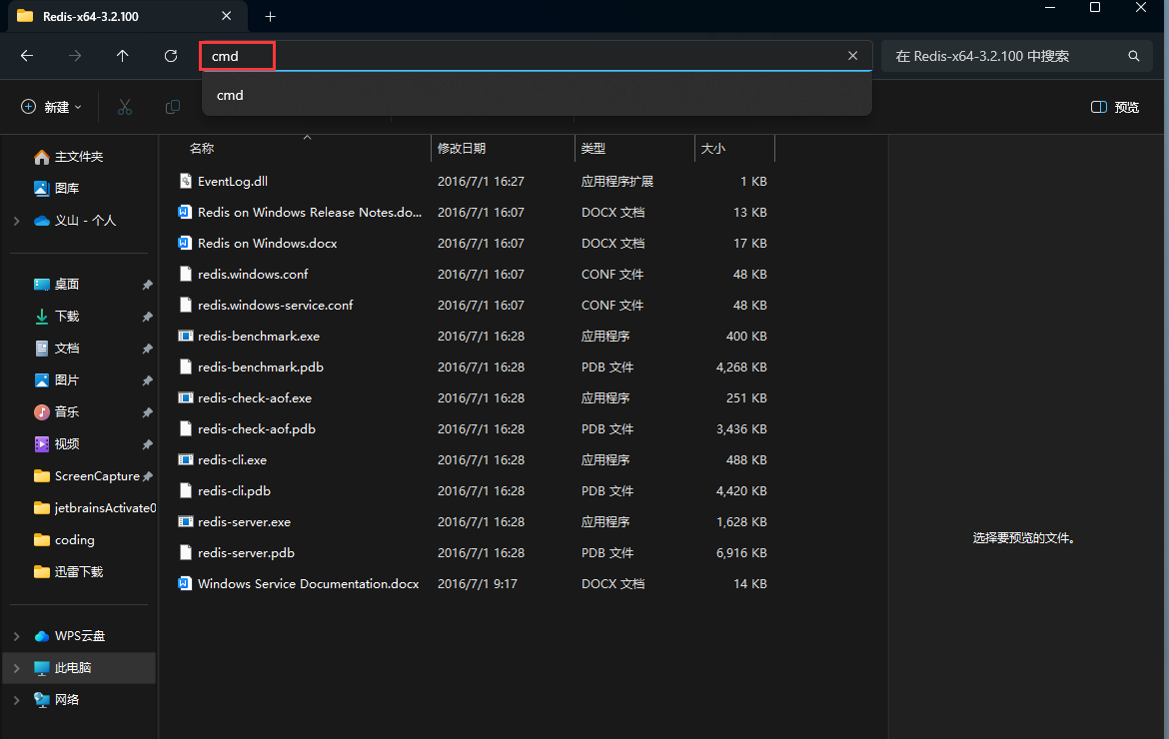Open the 新建 dropdown menu
1169x739 pixels.
51,107
